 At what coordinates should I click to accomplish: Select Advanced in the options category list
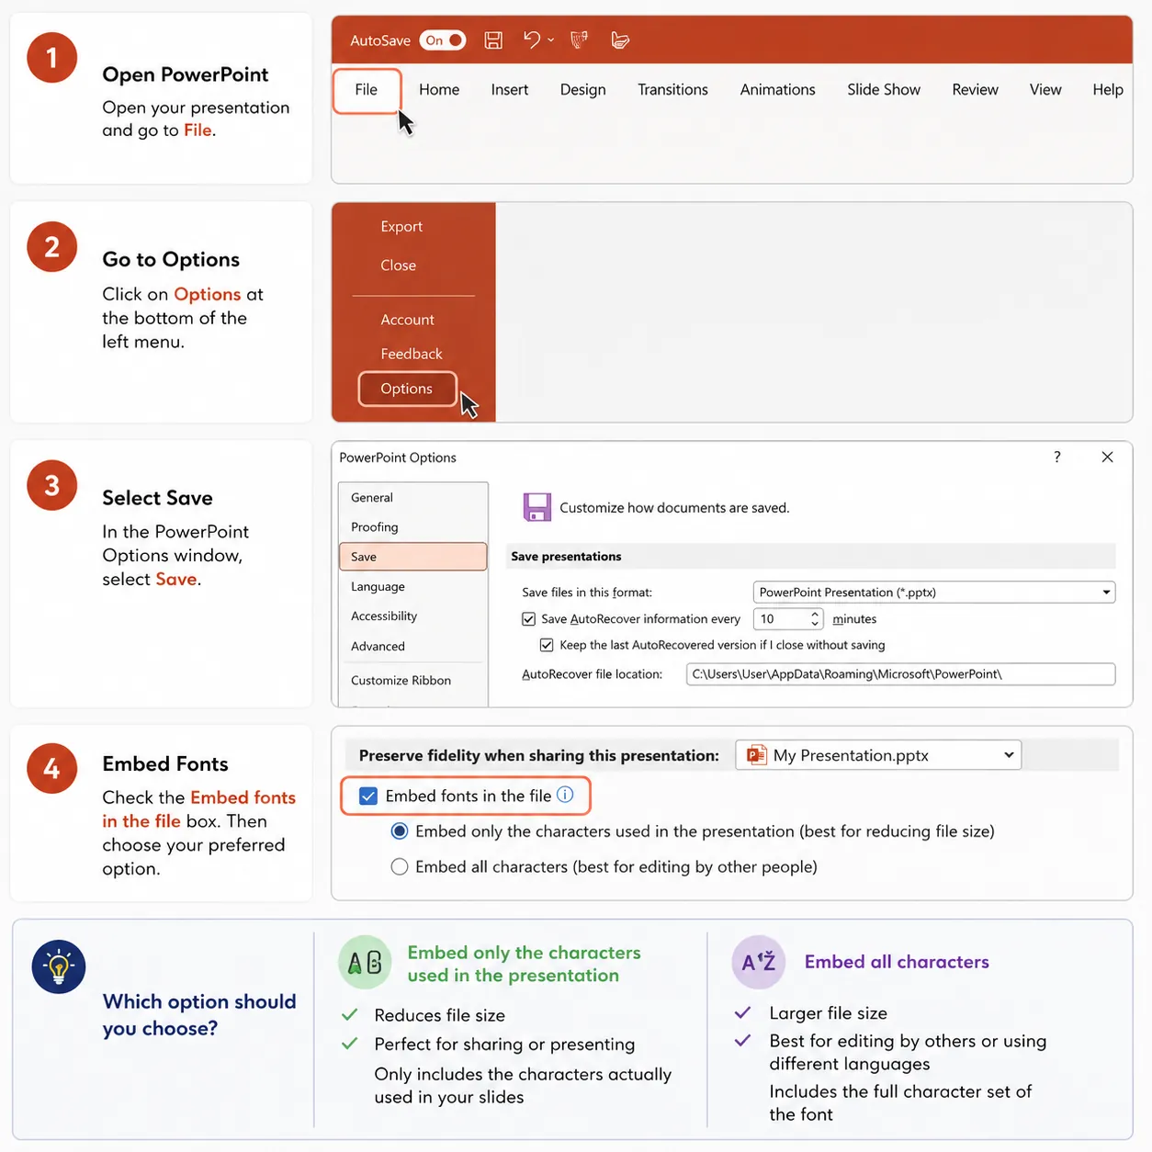tap(412, 647)
